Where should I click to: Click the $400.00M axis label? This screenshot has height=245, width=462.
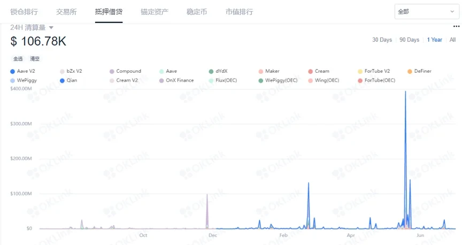(x=21, y=89)
